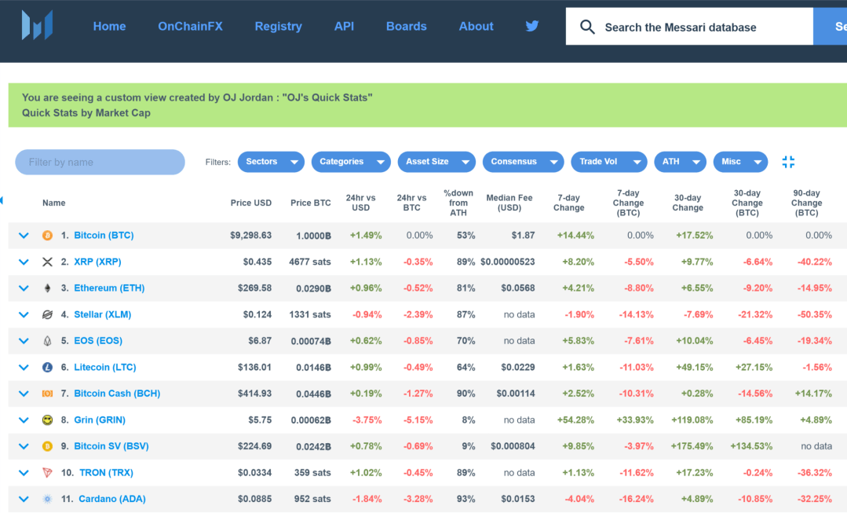Open the Sectors filter dropdown
The width and height of the screenshot is (847, 513).
click(271, 162)
